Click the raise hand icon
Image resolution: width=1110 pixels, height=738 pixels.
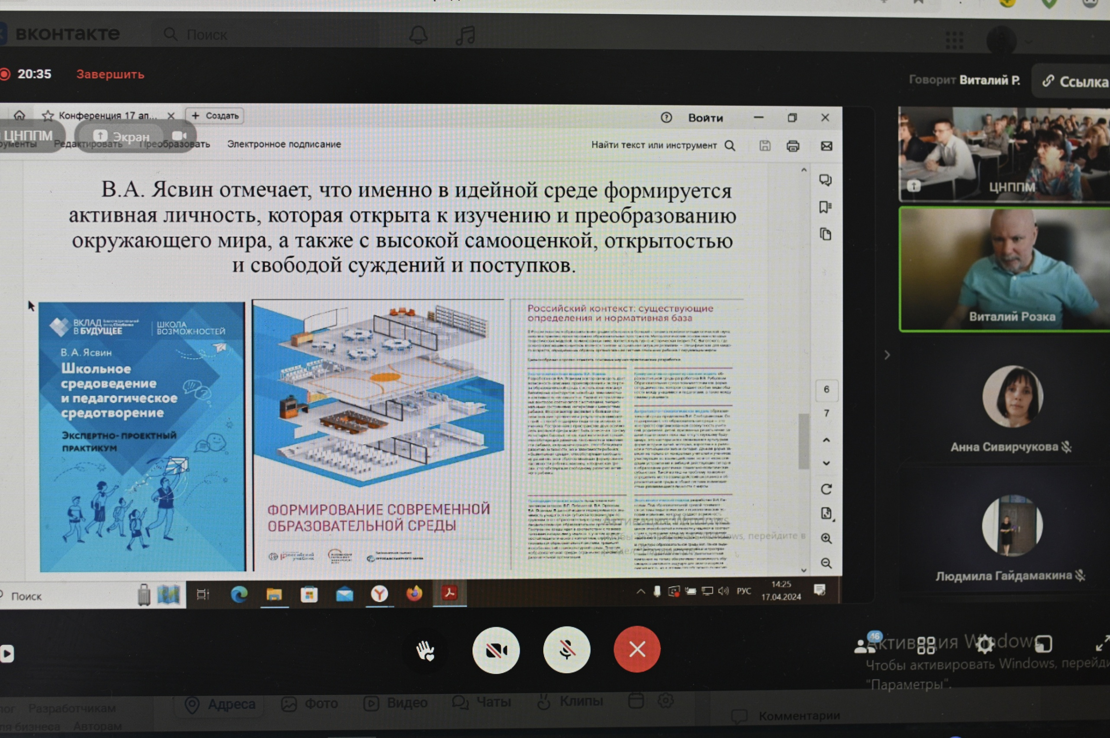point(425,651)
